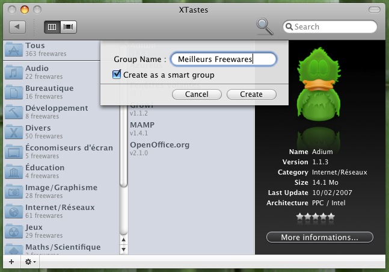Select the Image/Graphisme folder icon

click(14, 191)
